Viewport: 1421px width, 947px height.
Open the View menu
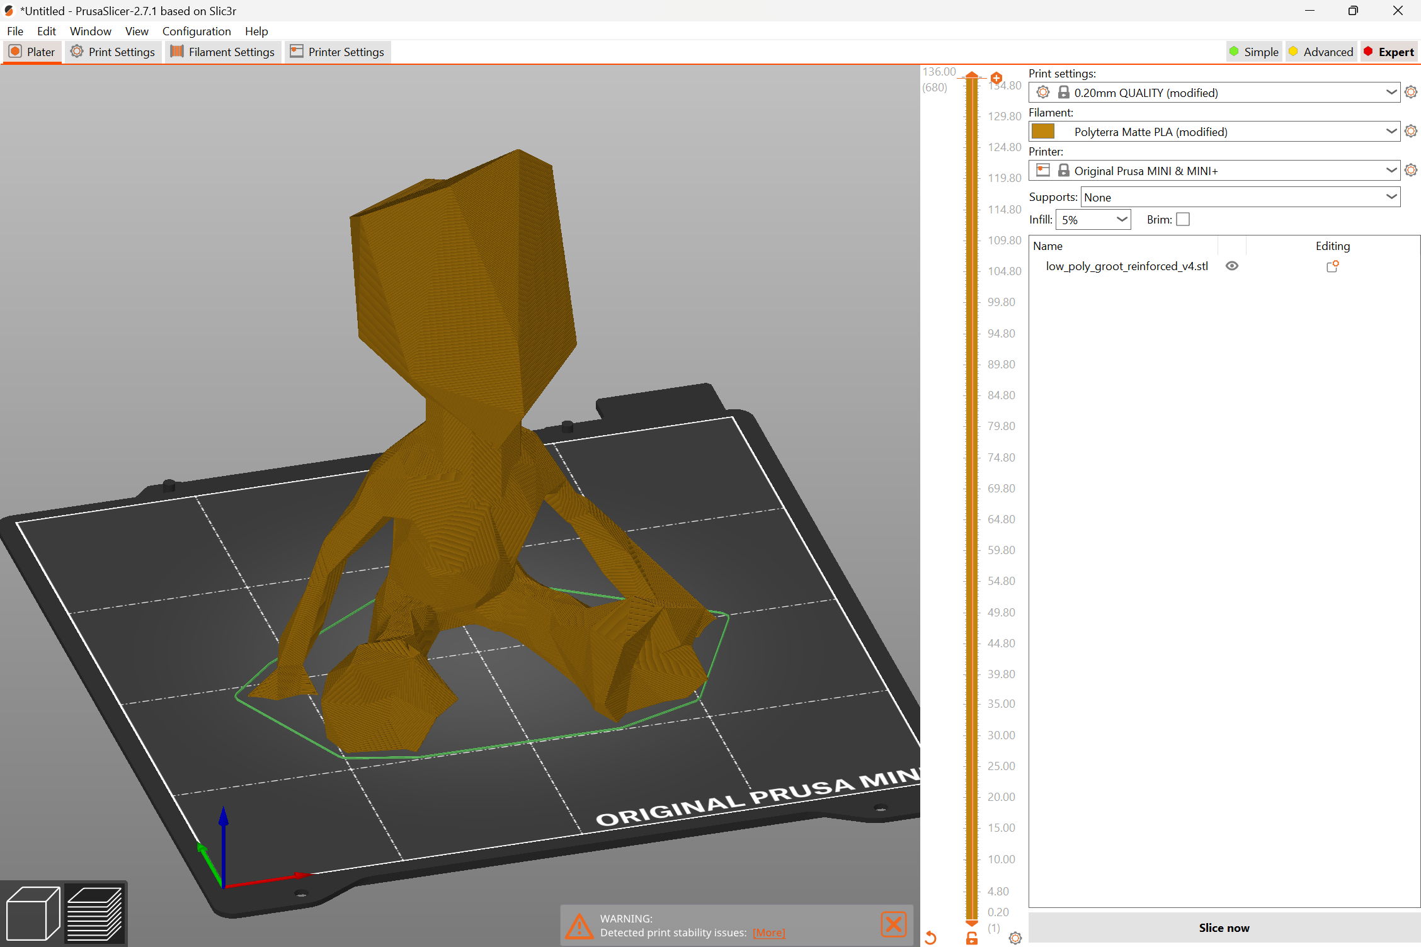pyautogui.click(x=137, y=31)
